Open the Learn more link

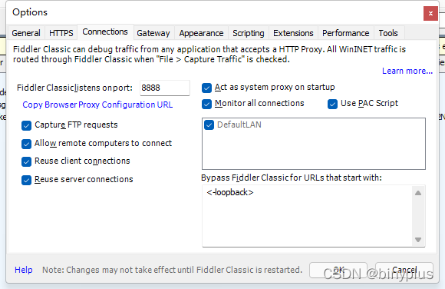407,71
